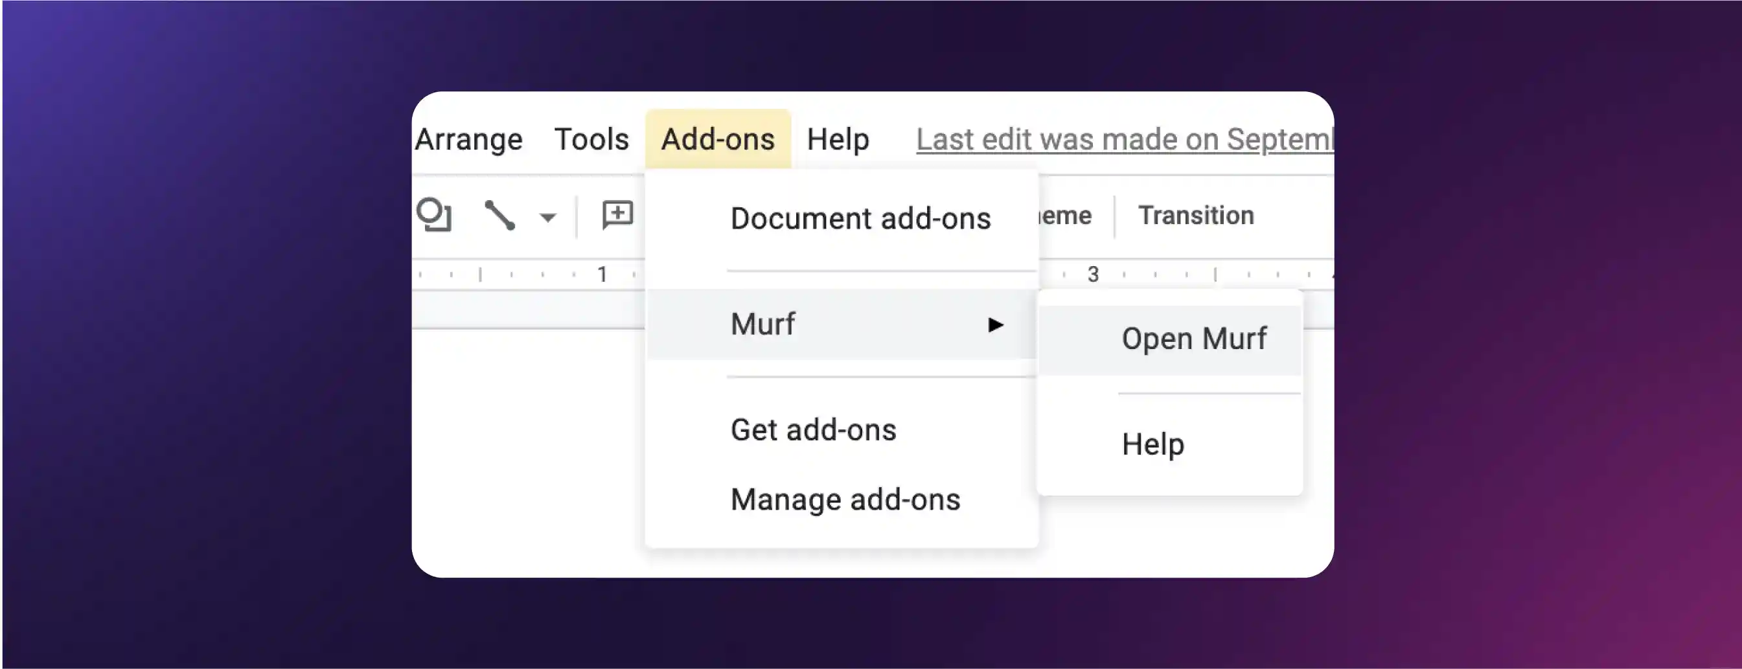Screen dimensions: 1742x669
Task: Open the Arrange menu
Action: coord(468,140)
